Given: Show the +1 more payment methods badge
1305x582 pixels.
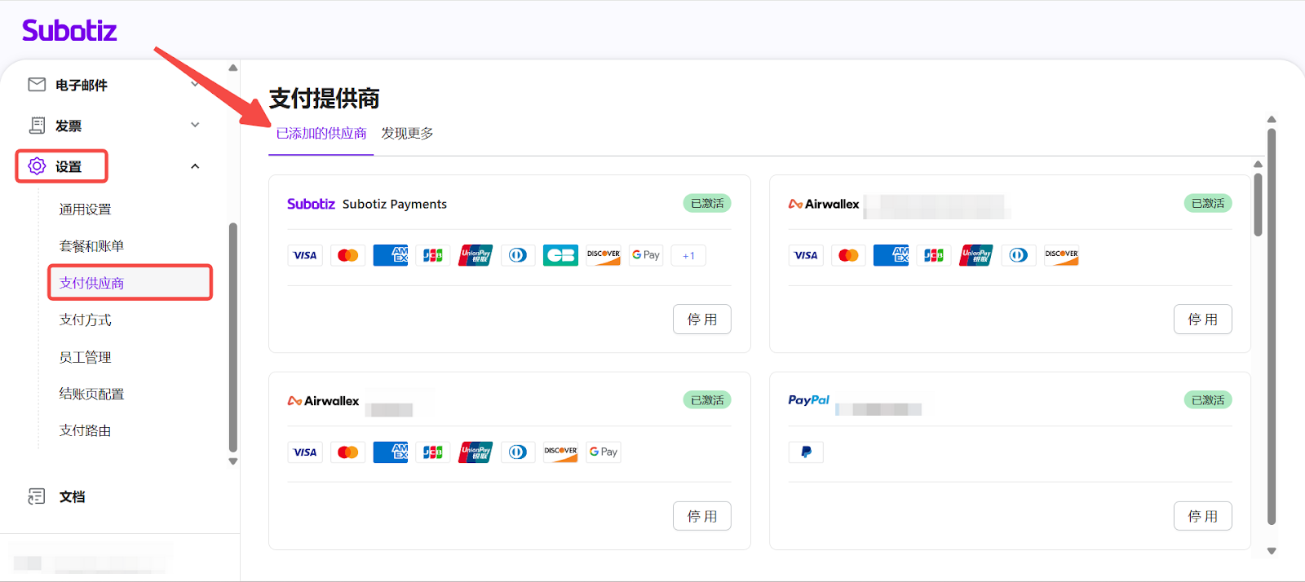Looking at the screenshot, I should (x=688, y=255).
